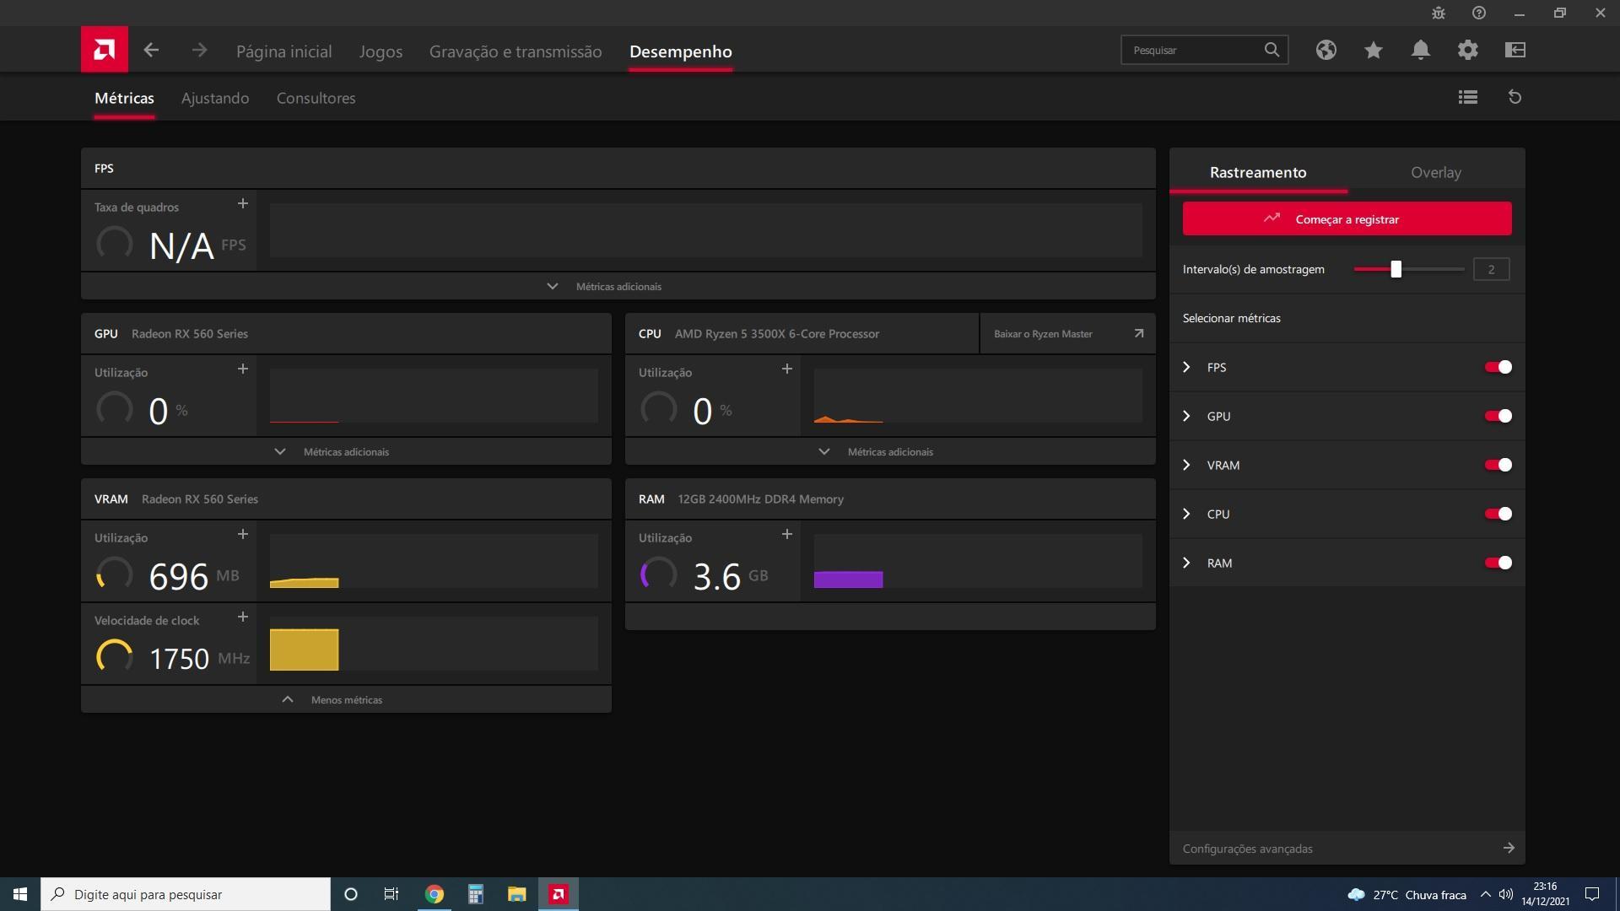
Task: Open the Windows Start menu
Action: click(x=20, y=894)
